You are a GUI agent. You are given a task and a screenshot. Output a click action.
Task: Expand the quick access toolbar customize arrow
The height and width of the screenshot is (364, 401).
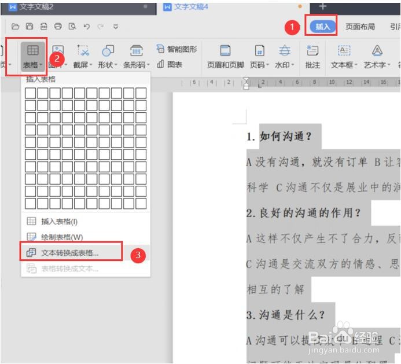116,27
